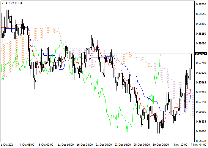Click the AUDCHF,H4 symbol label
This screenshot has height=148, width=208.
tap(14, 3)
